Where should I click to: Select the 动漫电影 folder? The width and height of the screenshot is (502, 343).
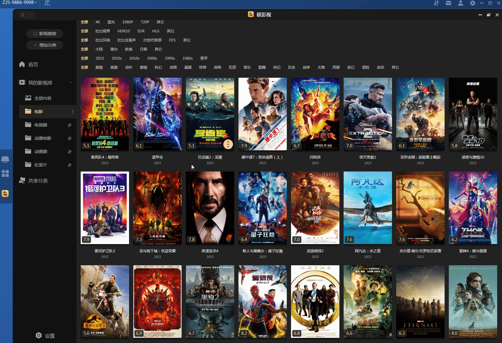pos(38,138)
